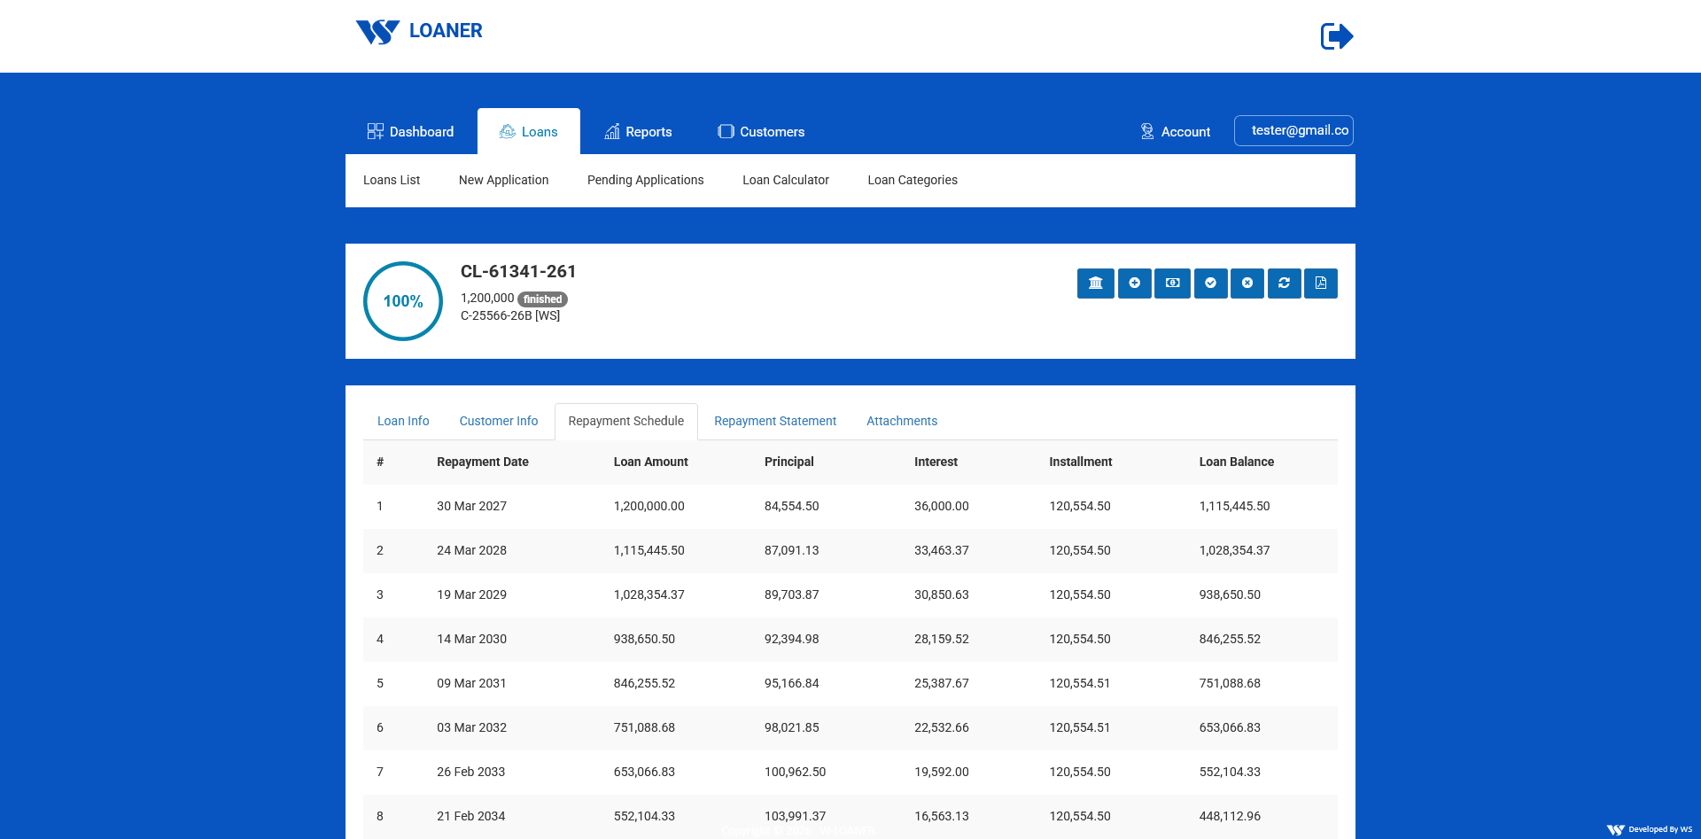Click loan balance 448,112.96
The width and height of the screenshot is (1701, 839).
click(x=1231, y=816)
